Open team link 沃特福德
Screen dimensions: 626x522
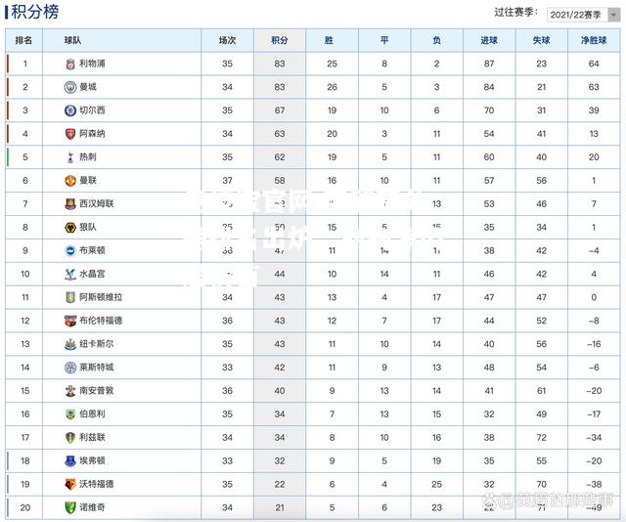[97, 484]
